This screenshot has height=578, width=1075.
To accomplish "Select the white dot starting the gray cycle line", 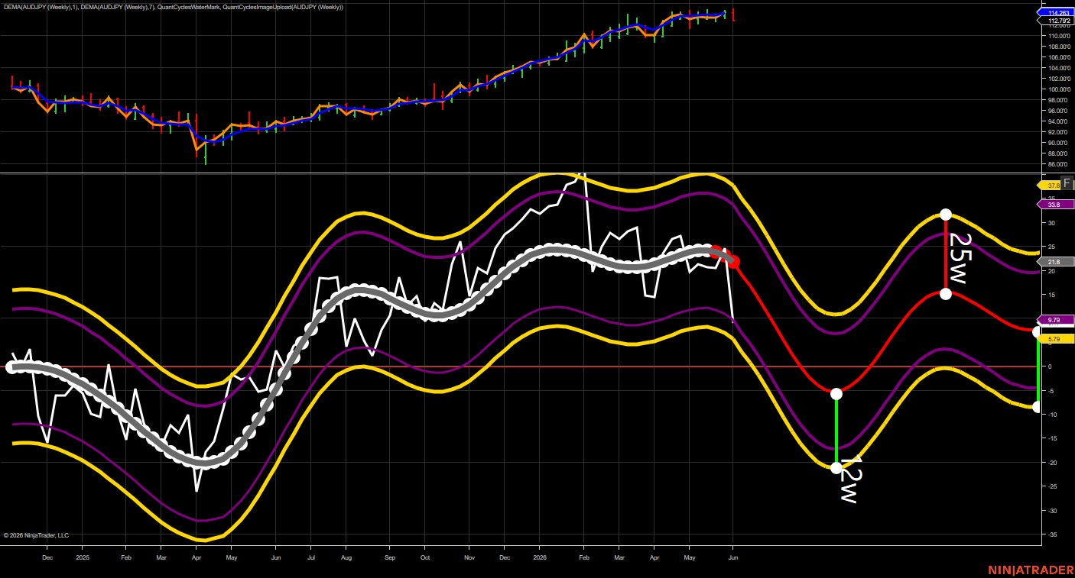I will [11, 367].
